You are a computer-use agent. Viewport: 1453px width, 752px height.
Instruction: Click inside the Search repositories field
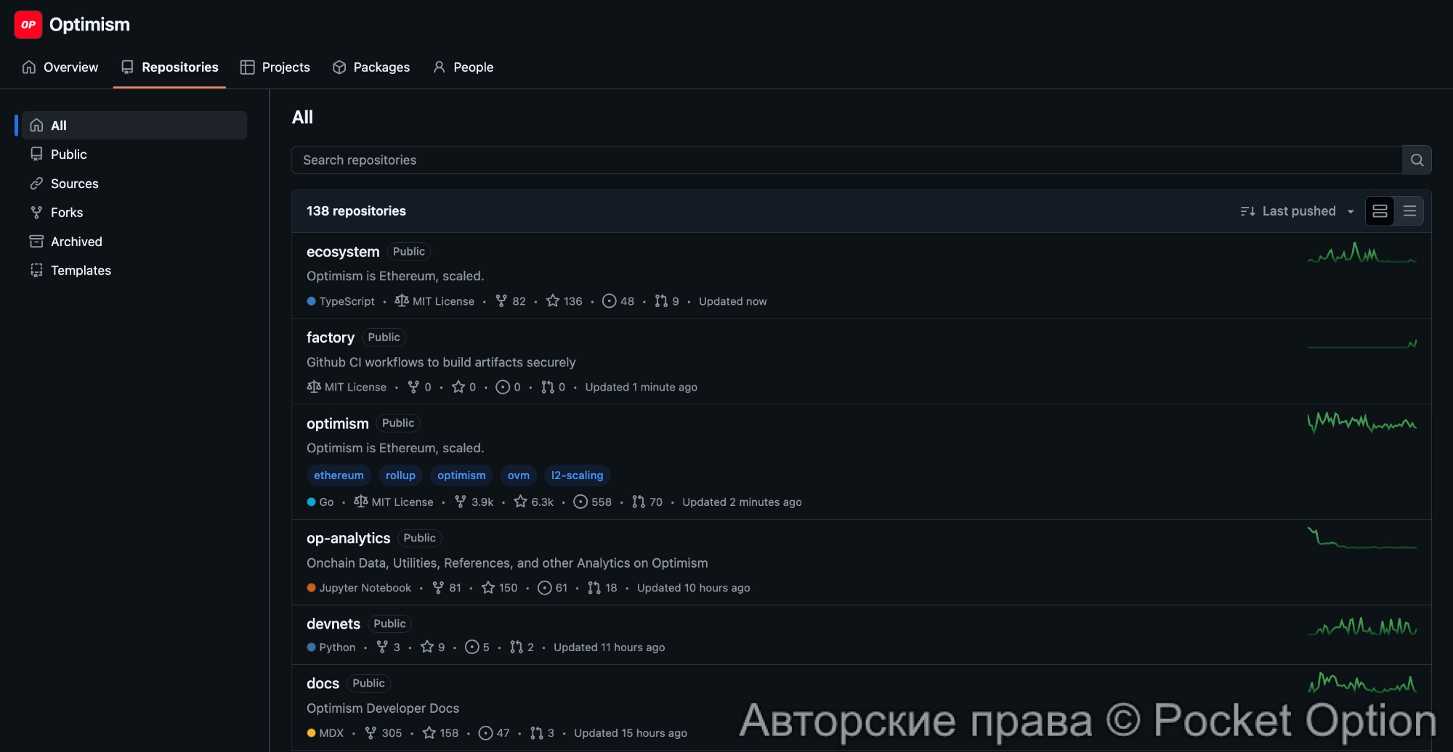click(726, 160)
